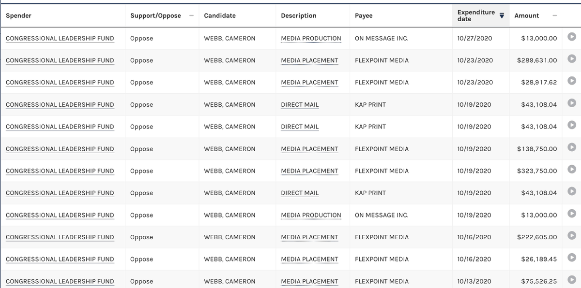The height and width of the screenshot is (288, 581).
Task: Open MEDIA PLACEMENT link in the $222,605.00 row
Action: point(309,237)
